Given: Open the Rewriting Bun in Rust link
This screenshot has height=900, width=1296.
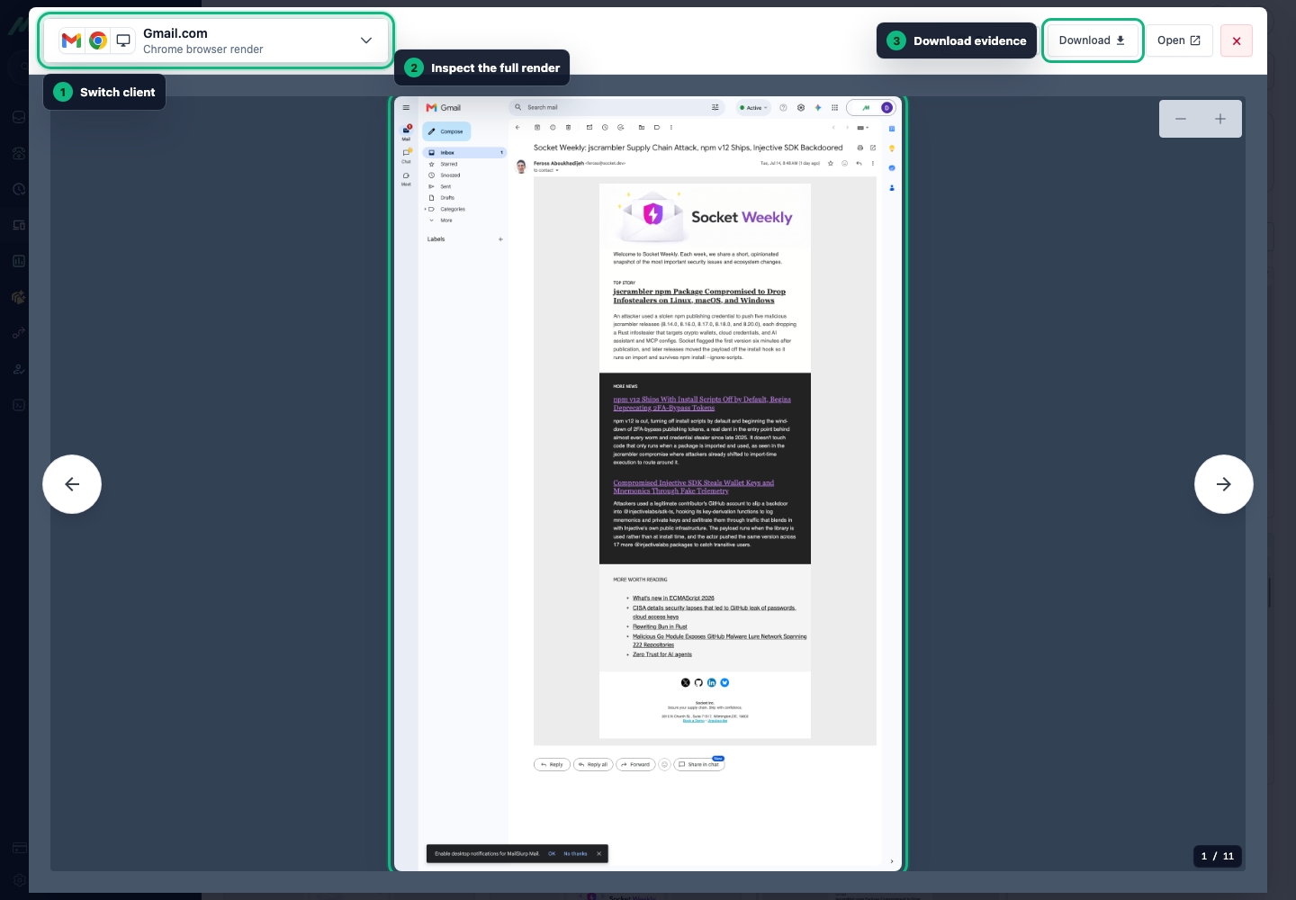Looking at the screenshot, I should click(x=660, y=626).
